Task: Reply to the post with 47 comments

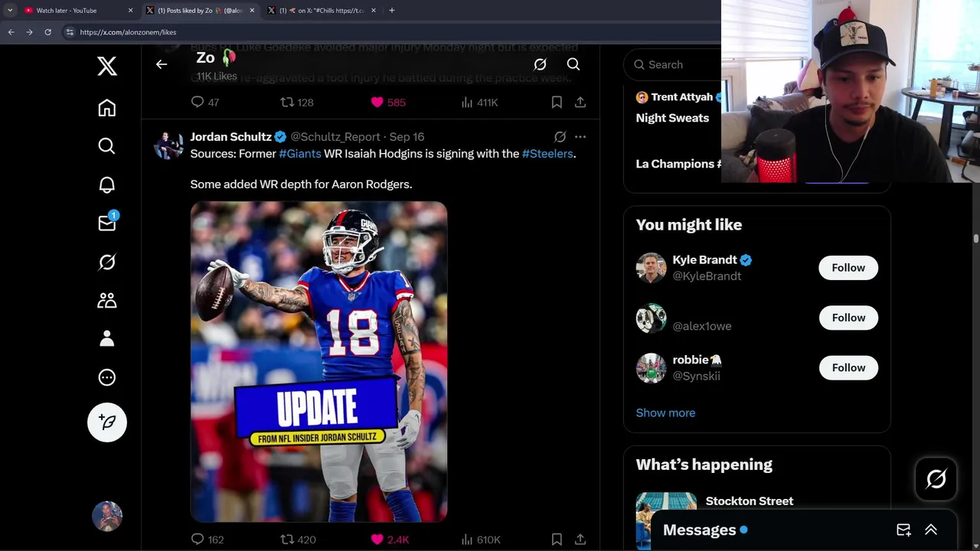Action: click(x=204, y=102)
